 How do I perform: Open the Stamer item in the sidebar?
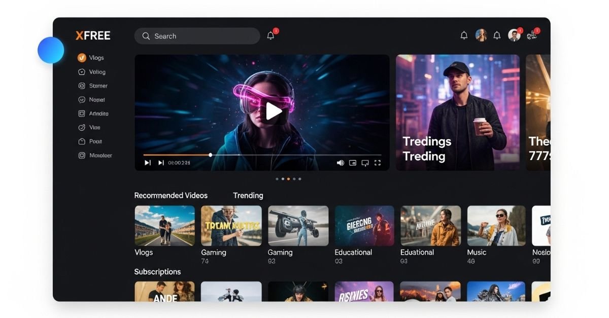[98, 86]
